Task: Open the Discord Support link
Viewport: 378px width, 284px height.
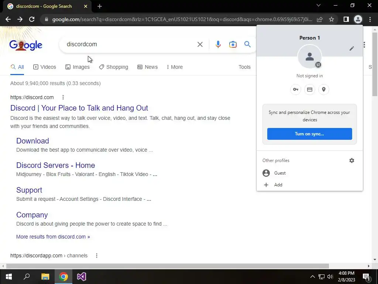Action: [29, 190]
